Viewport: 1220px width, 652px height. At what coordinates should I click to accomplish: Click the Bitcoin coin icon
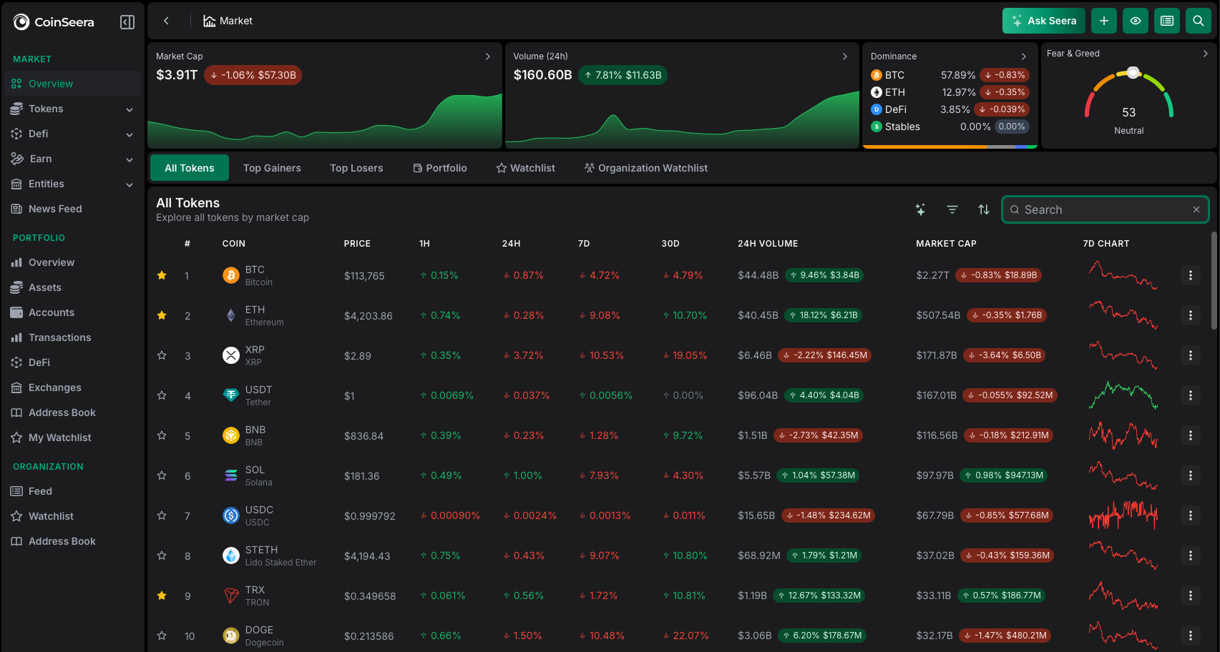[231, 275]
